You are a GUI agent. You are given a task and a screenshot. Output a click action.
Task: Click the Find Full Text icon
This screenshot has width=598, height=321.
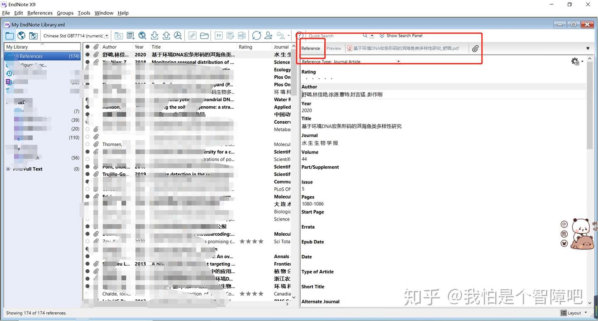point(178,36)
